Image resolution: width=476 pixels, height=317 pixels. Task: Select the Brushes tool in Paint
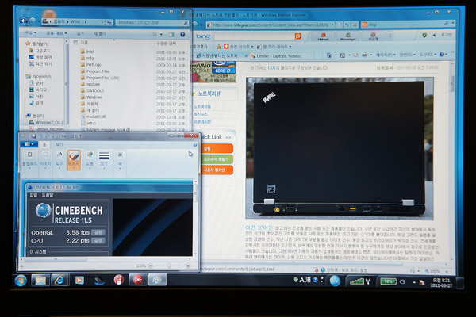click(x=74, y=159)
